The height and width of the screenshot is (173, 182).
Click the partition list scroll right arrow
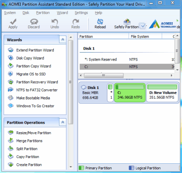(x=171, y=75)
